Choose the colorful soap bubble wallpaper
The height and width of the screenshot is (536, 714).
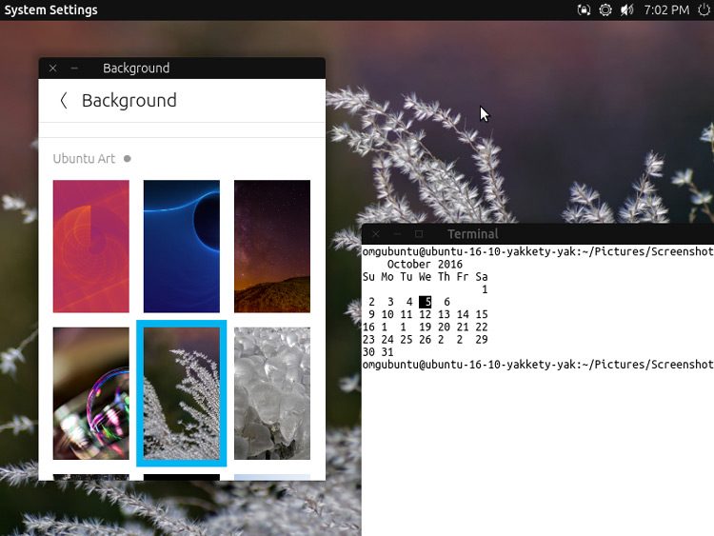91,393
